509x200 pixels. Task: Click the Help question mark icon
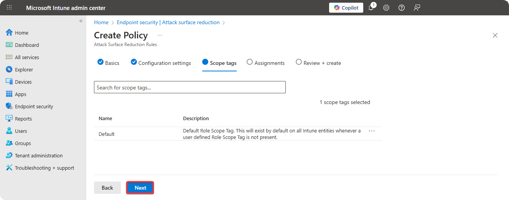pos(402,8)
